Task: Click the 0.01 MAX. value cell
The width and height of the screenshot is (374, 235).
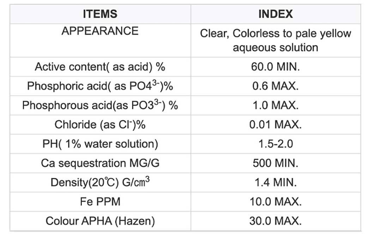Action: tap(276, 125)
